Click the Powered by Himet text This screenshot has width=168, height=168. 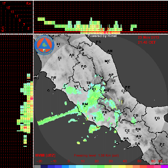pos(102,36)
